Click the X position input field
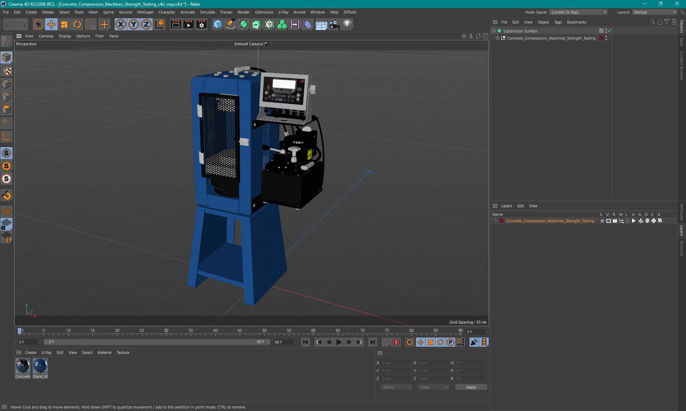686x411 pixels. pos(396,363)
